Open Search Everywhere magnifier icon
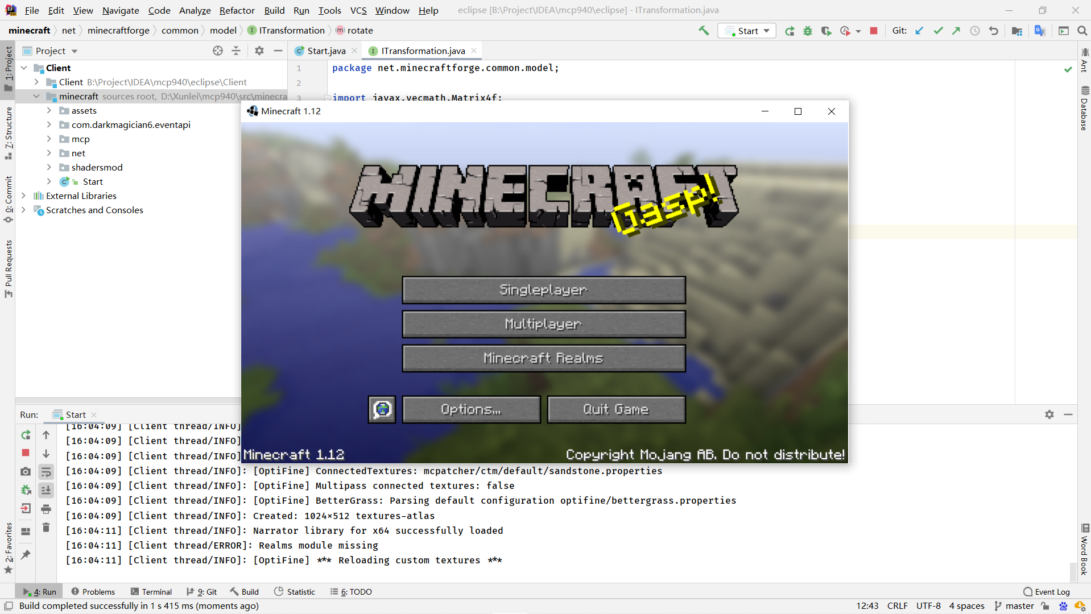 pyautogui.click(x=1082, y=31)
